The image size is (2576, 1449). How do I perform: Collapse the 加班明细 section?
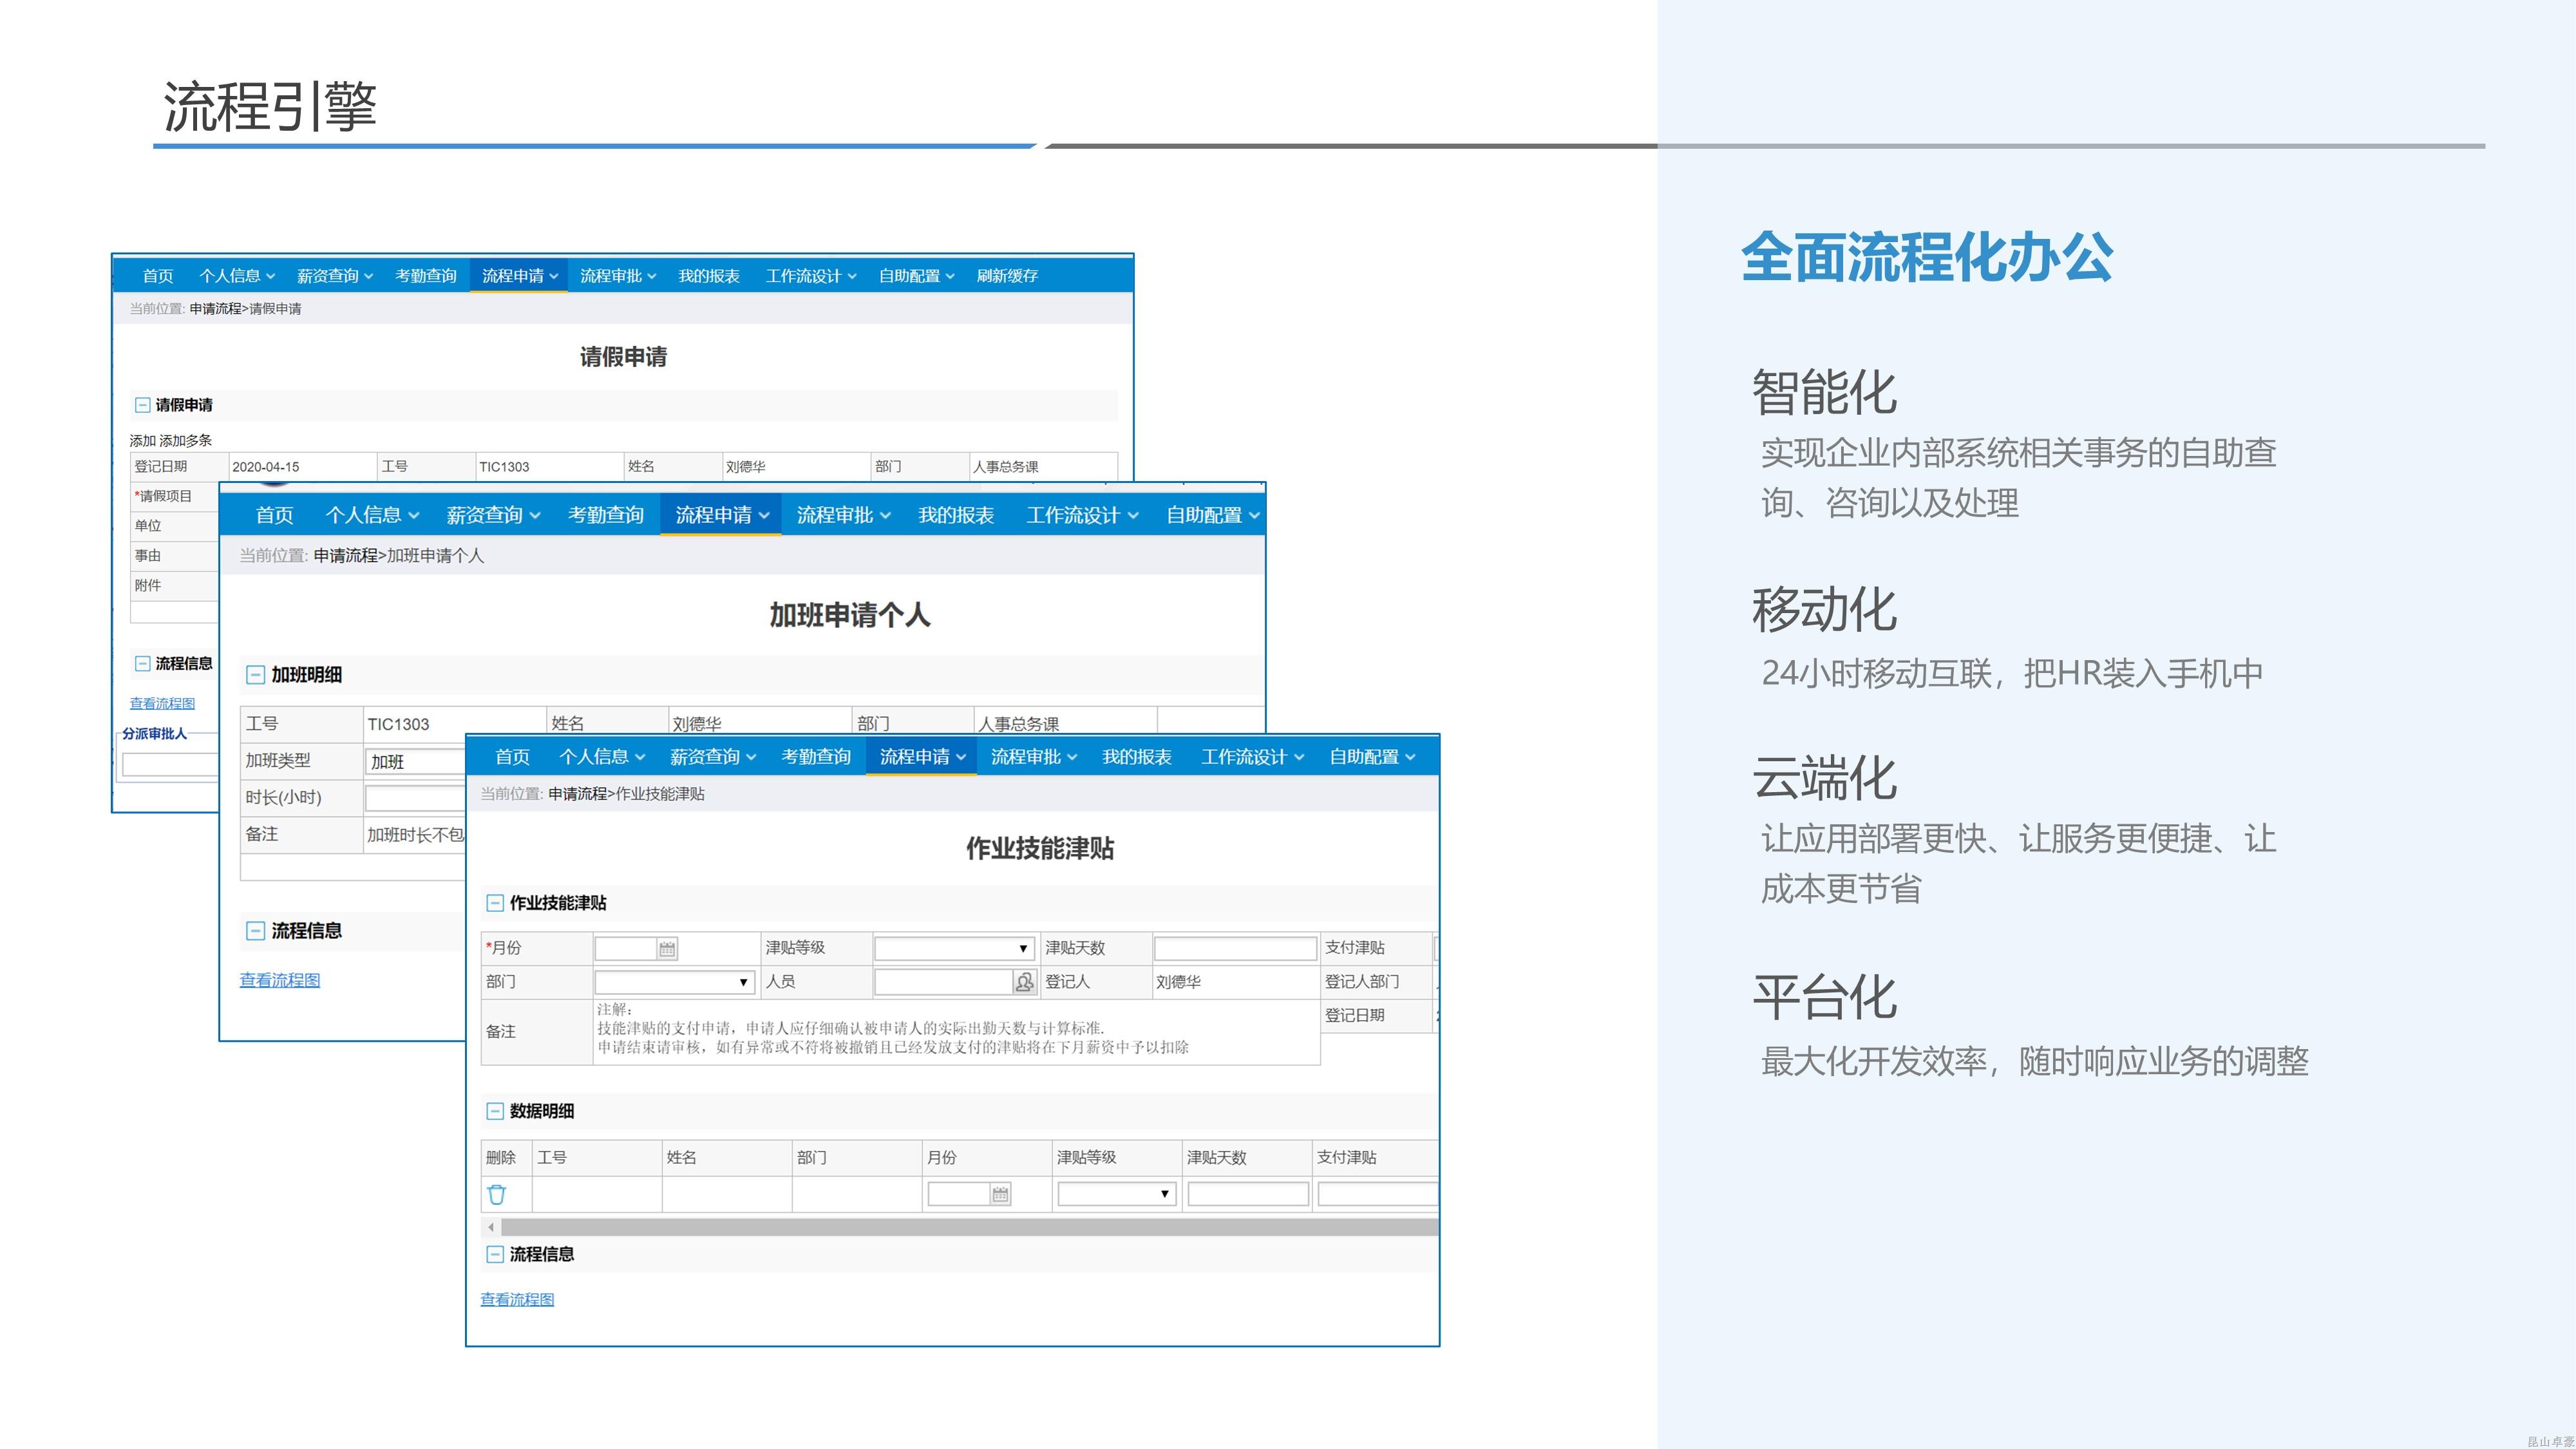tap(255, 675)
